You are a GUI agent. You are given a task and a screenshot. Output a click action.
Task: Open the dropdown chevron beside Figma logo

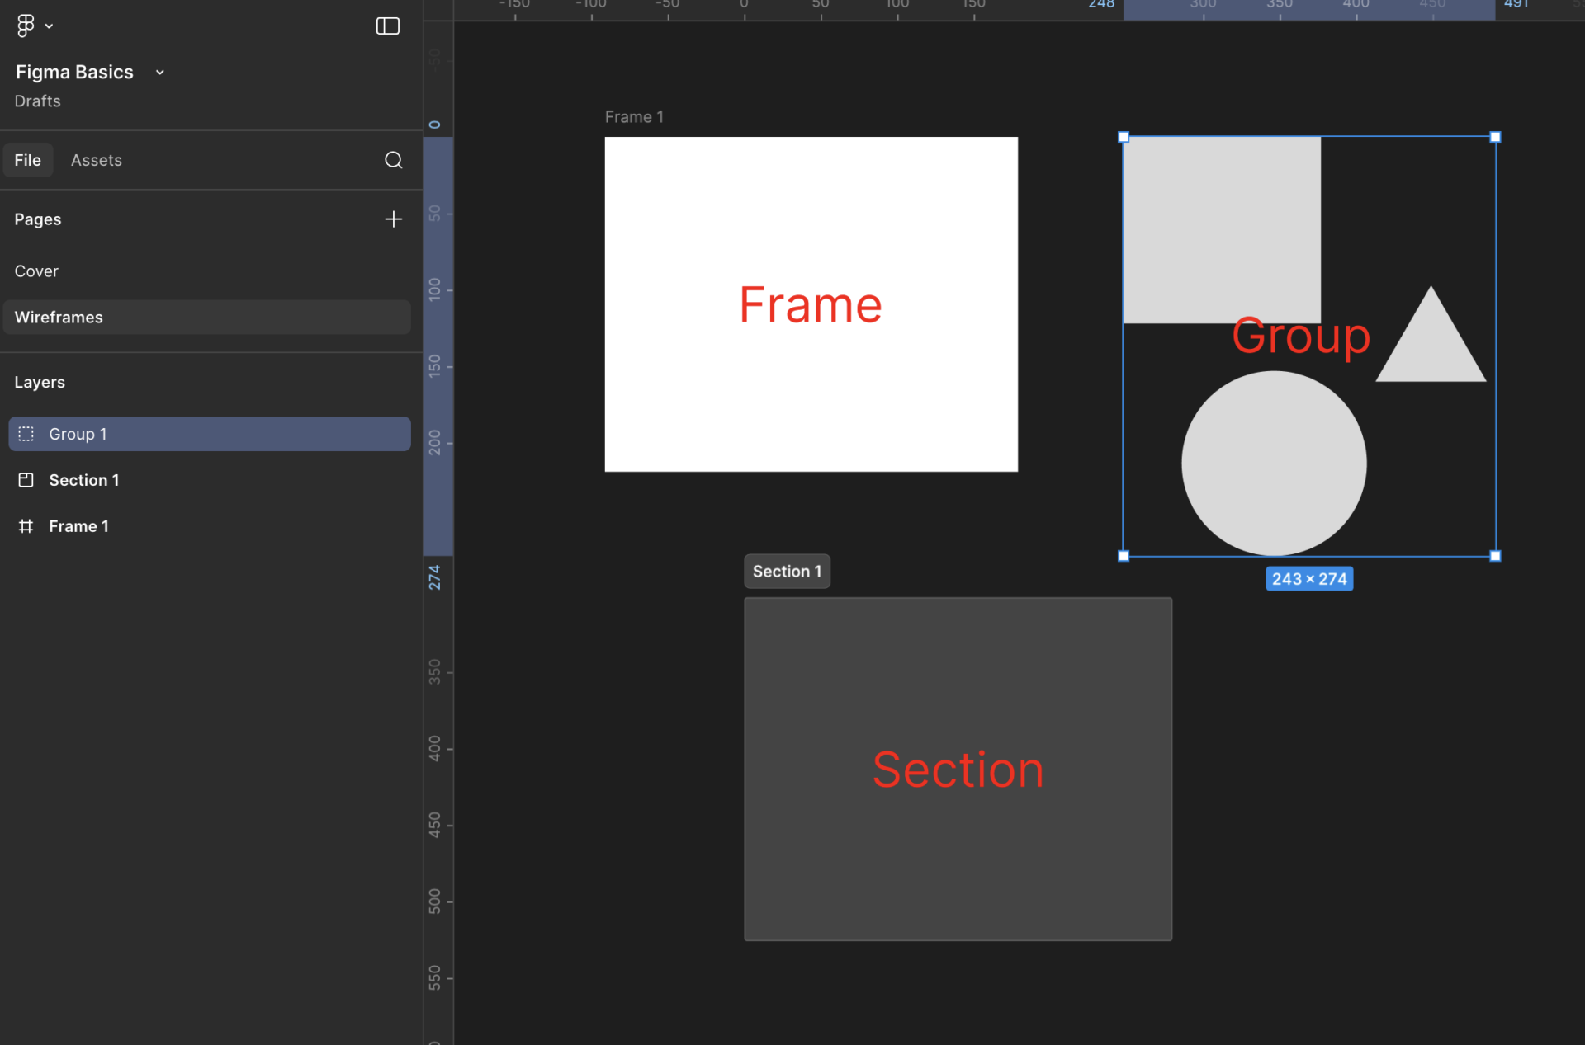50,26
